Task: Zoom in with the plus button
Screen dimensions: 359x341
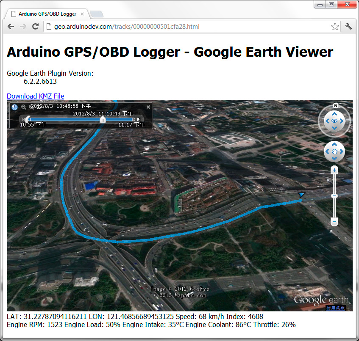Action: tap(334, 170)
